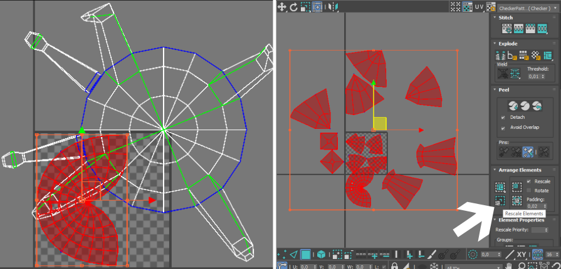This screenshot has height=269, width=561.
Task: Toggle the Avoid Overlap checkbox
Action: (x=504, y=128)
